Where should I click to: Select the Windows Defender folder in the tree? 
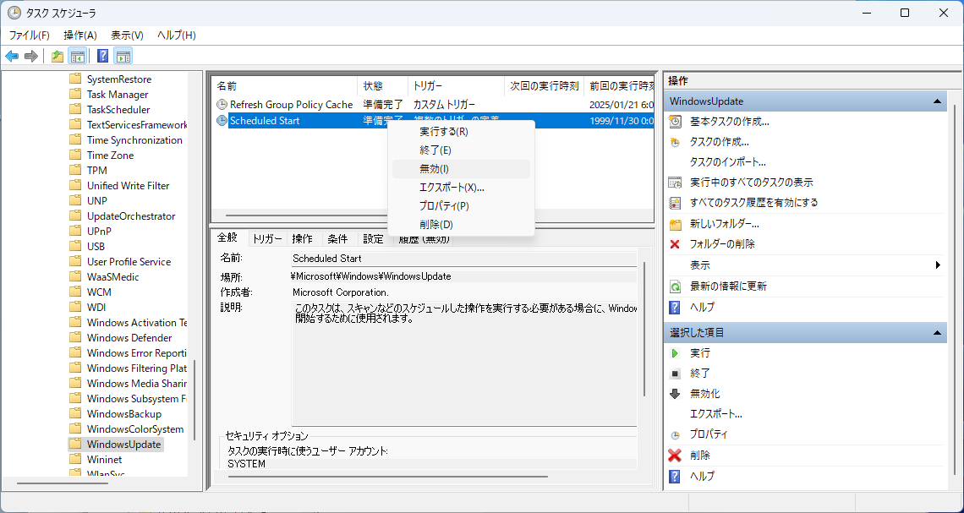click(129, 338)
